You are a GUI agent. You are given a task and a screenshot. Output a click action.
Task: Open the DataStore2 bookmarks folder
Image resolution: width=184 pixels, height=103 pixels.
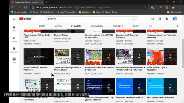[85, 12]
